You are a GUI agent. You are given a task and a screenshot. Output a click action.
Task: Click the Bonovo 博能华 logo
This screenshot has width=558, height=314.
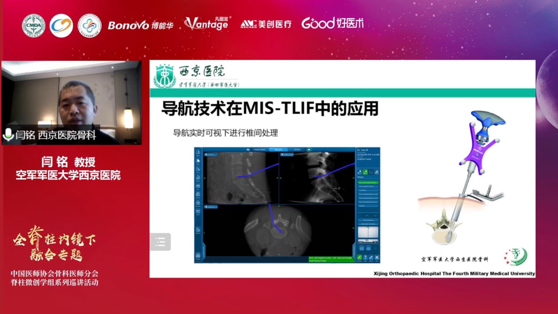point(141,25)
